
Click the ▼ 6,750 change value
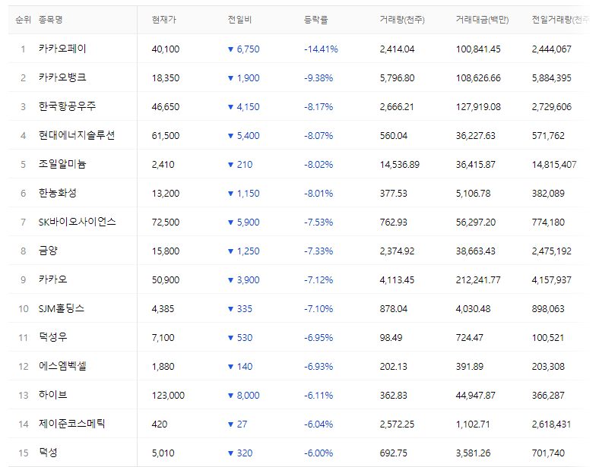(x=244, y=49)
